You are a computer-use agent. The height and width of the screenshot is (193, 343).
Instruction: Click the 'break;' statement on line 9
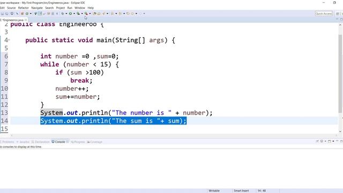(x=81, y=80)
